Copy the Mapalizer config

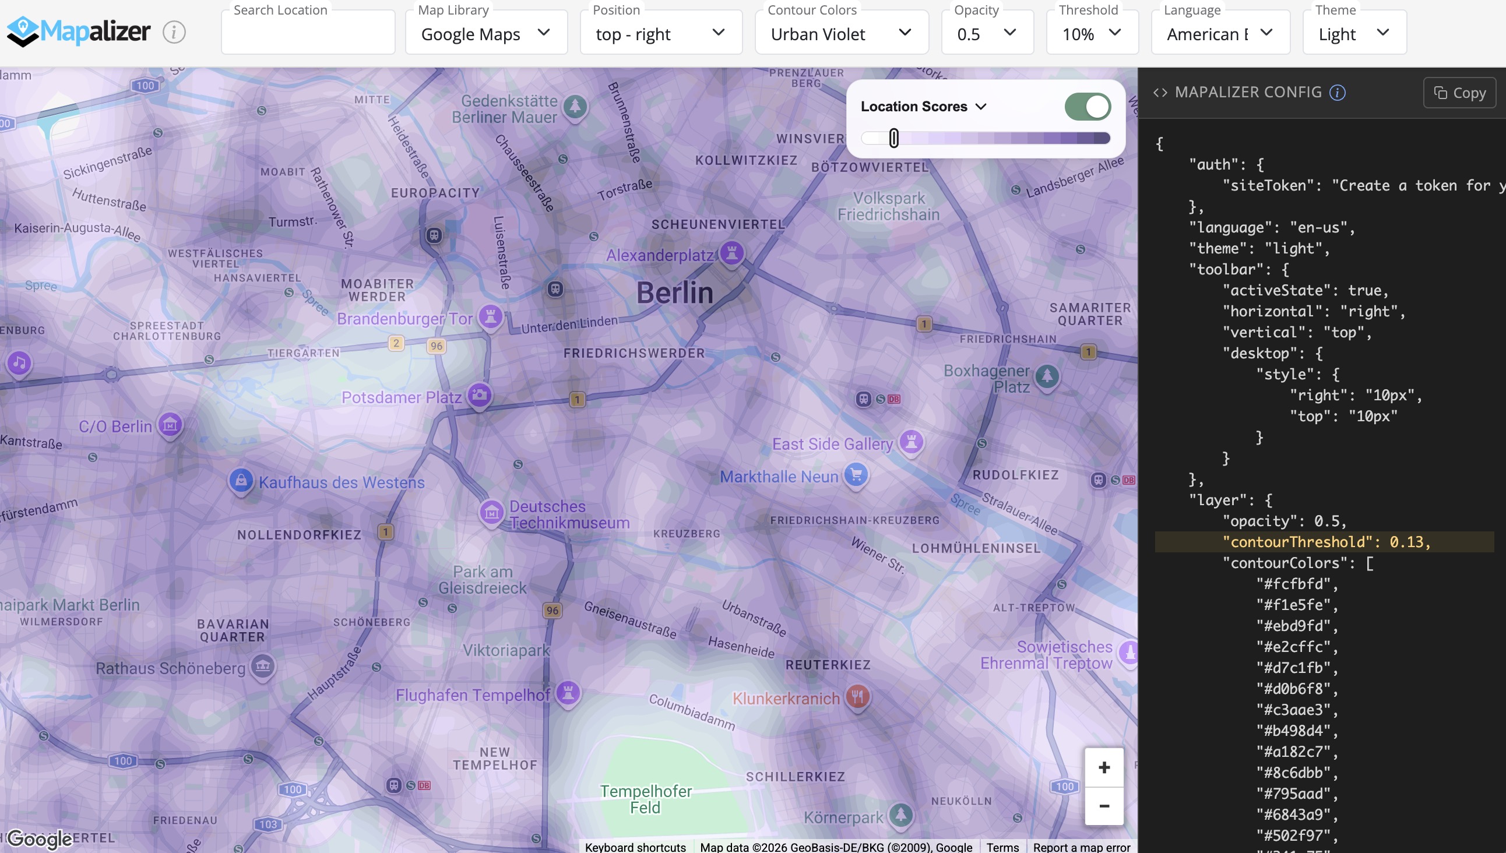(1460, 93)
